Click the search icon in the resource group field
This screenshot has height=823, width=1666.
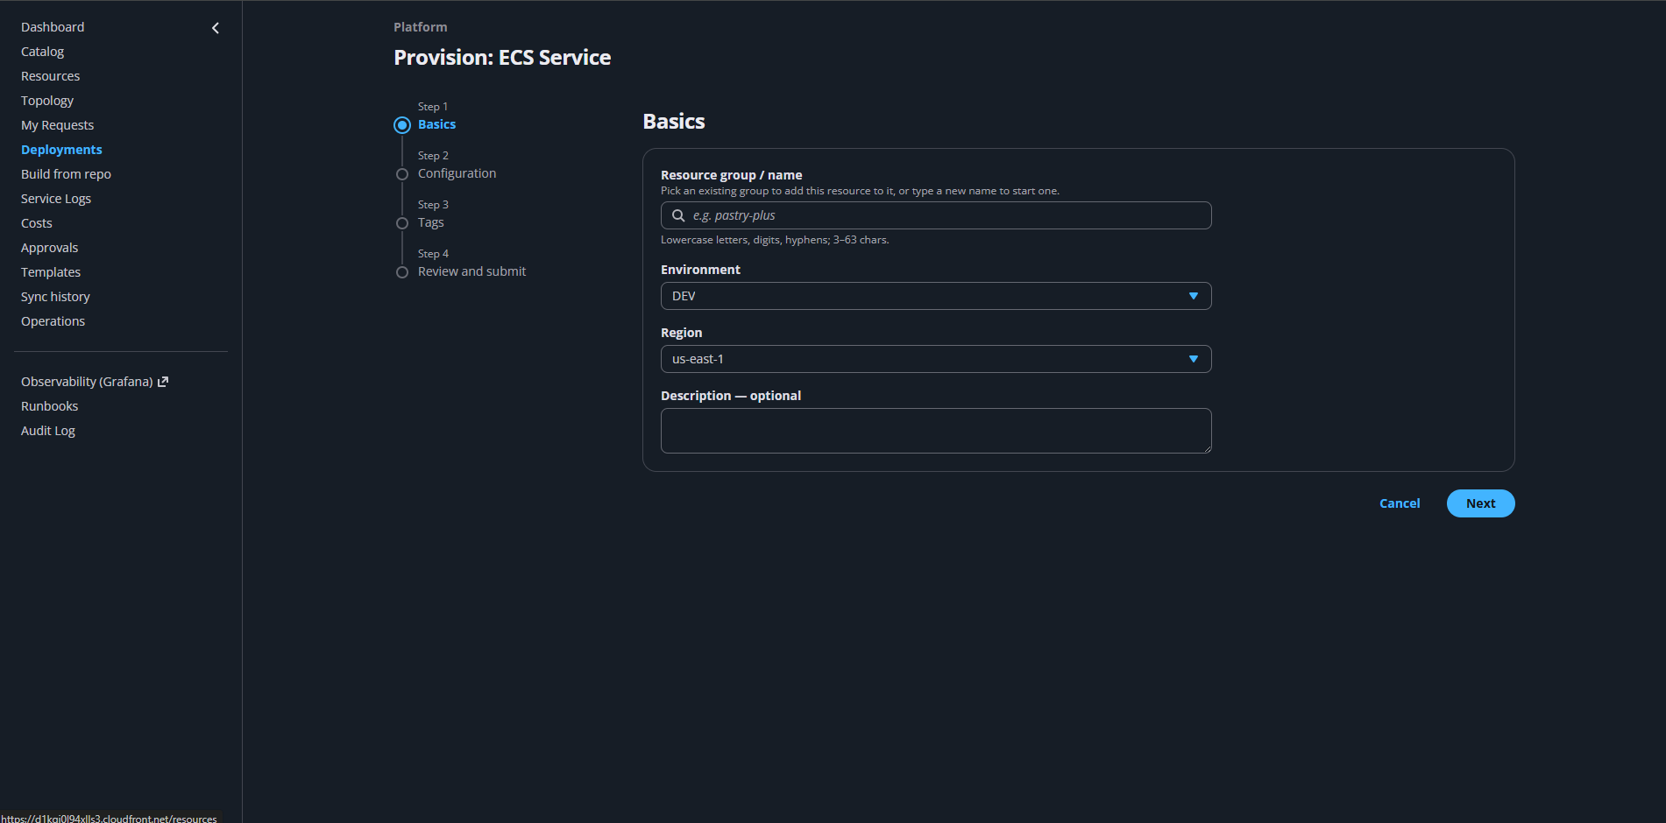(x=678, y=215)
